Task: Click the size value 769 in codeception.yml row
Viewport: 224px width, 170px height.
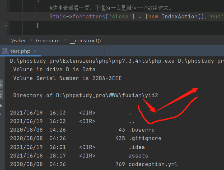Action: click(120, 164)
